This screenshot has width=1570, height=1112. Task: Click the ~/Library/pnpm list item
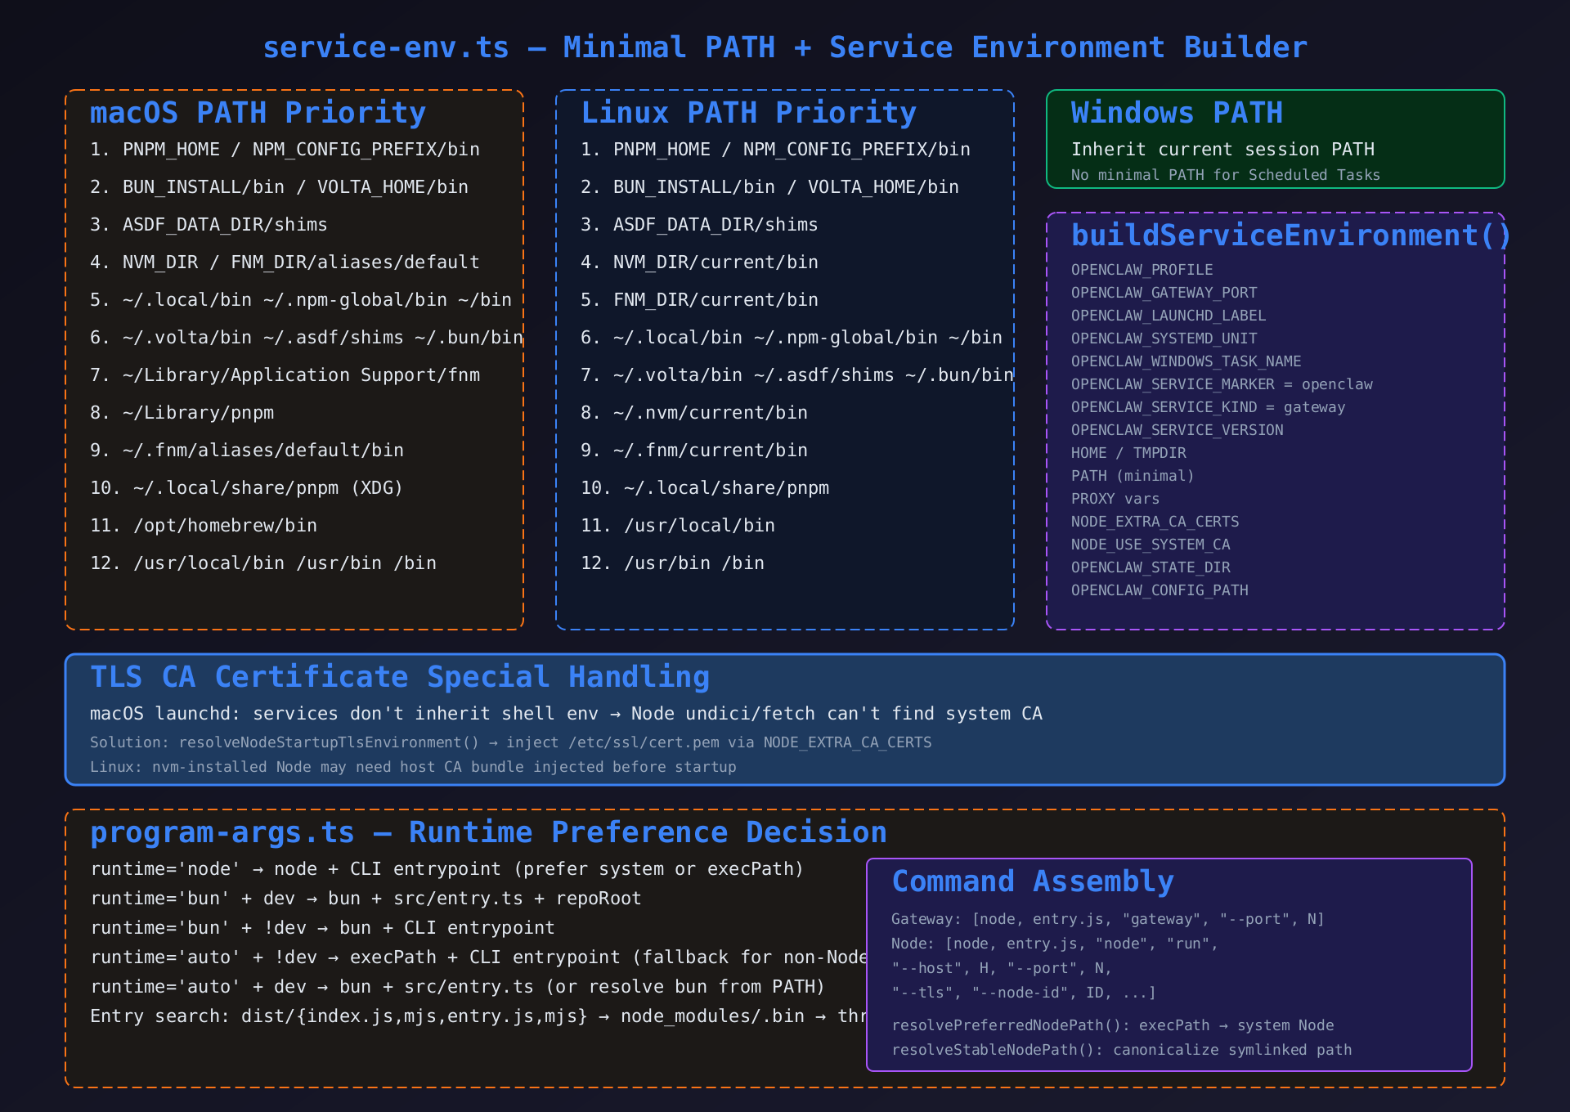click(182, 413)
